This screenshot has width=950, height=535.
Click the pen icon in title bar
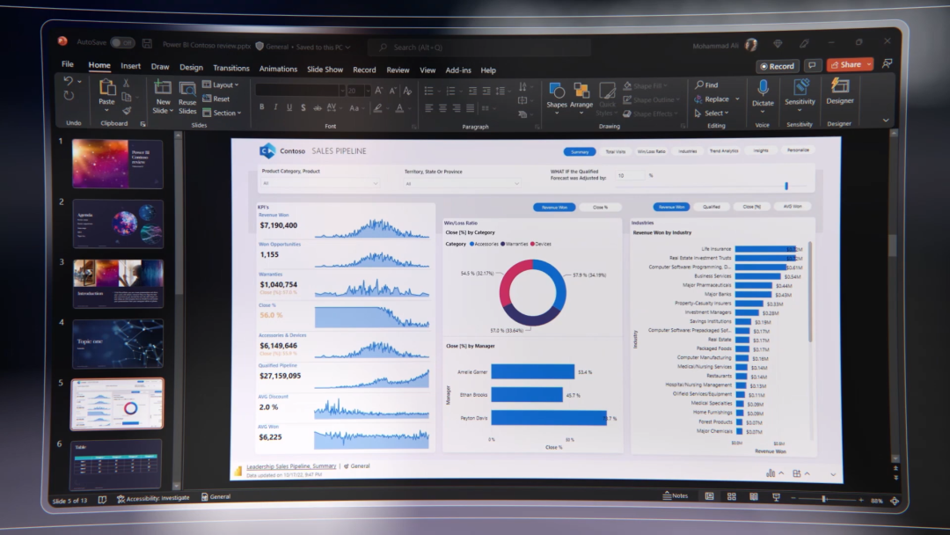tap(804, 44)
